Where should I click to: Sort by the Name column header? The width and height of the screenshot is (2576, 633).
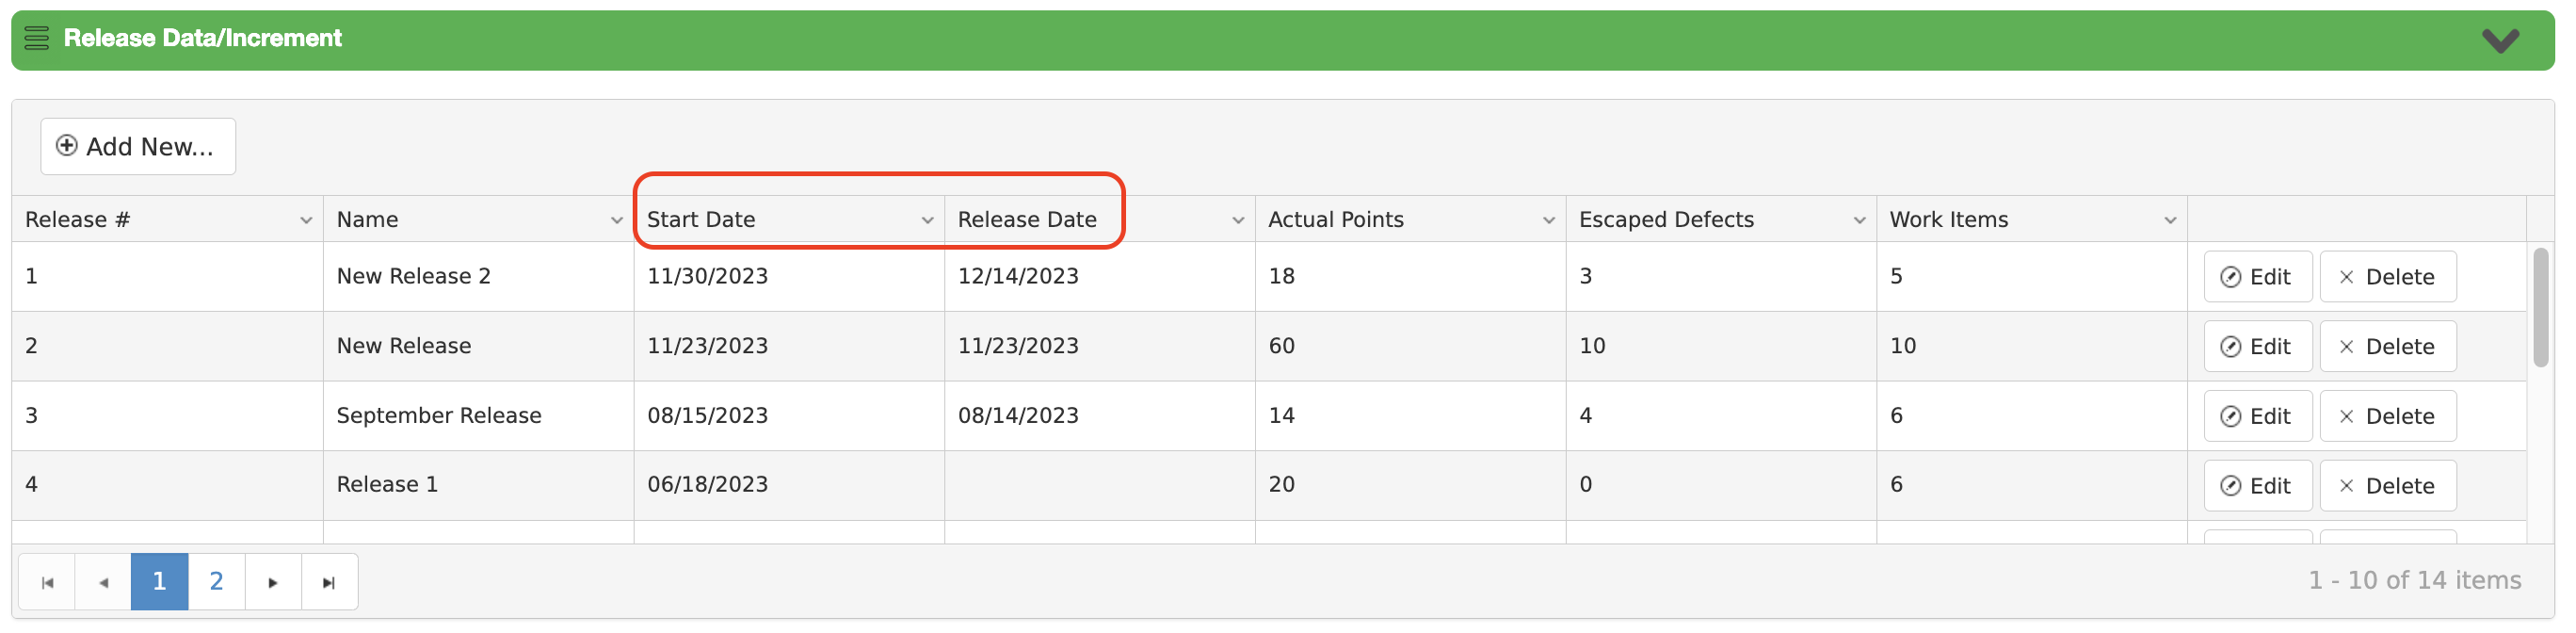point(367,220)
